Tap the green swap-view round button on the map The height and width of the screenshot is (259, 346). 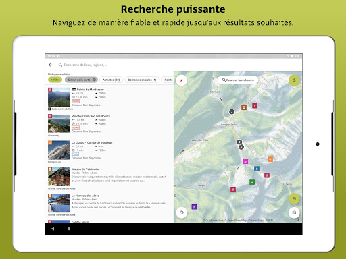point(294,80)
